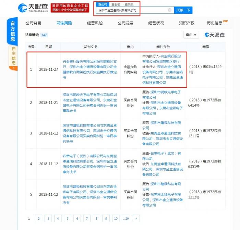Clear the search box with the X icon
Viewport: 240px width, 230px height.
[169, 10]
